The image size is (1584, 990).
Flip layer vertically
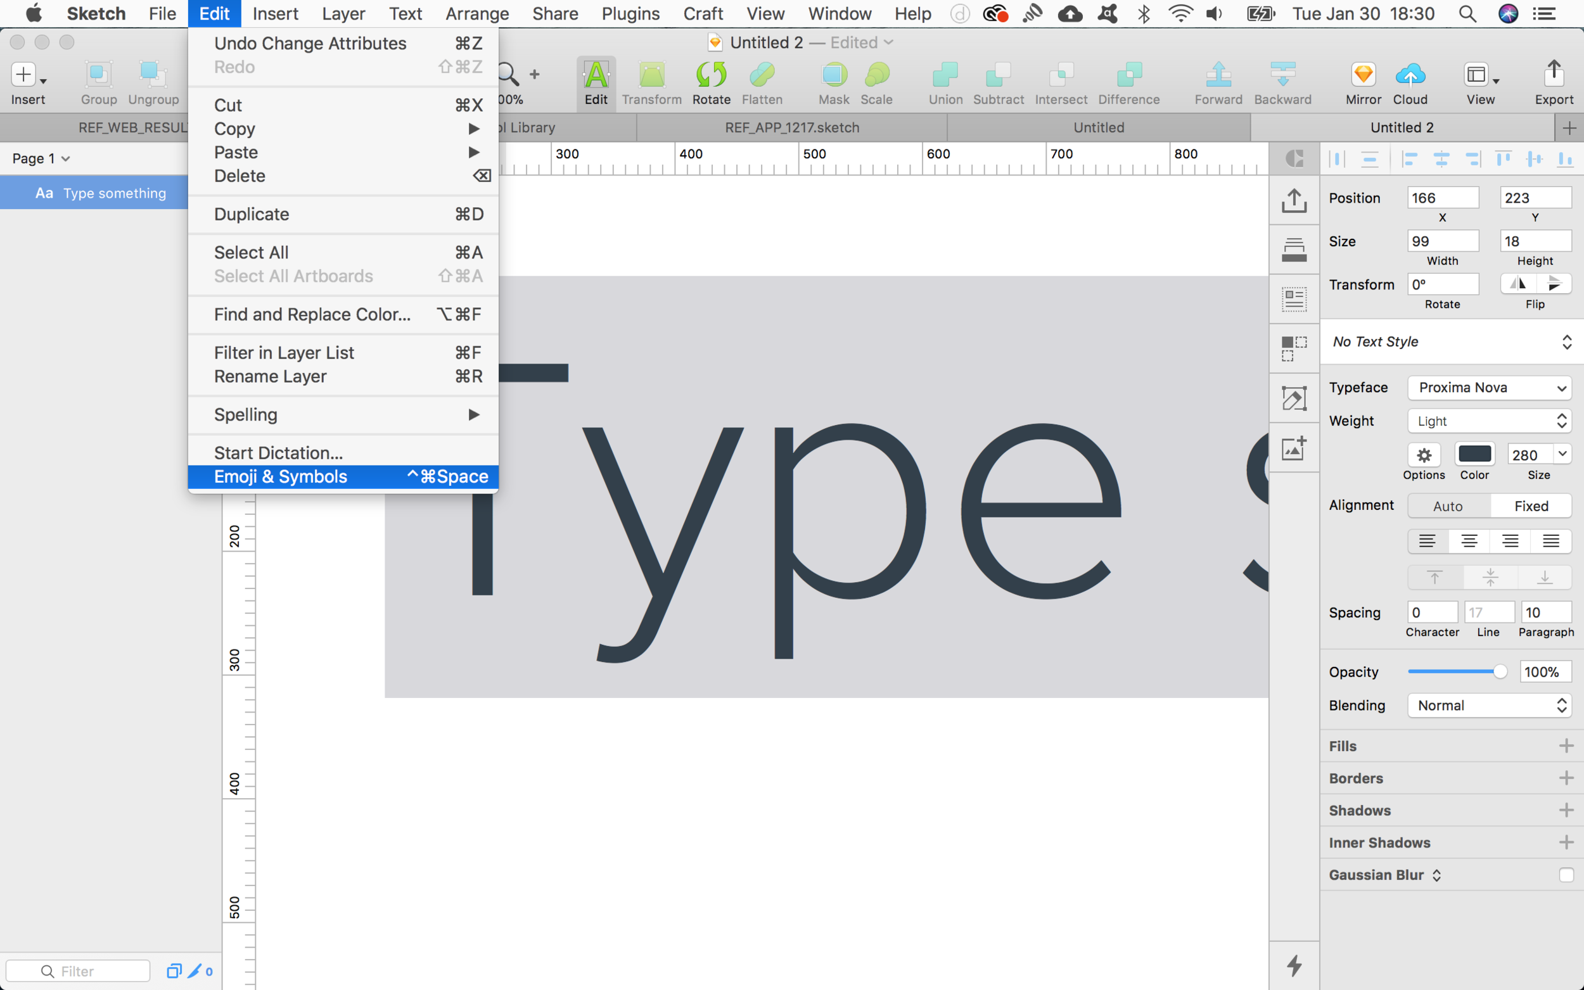coord(1554,284)
